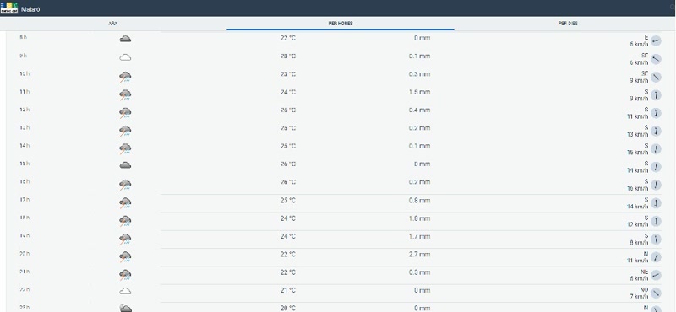Screen dimensions: 676x312
Task: Click the NO wind compass at 22 h
Action: coord(656,293)
